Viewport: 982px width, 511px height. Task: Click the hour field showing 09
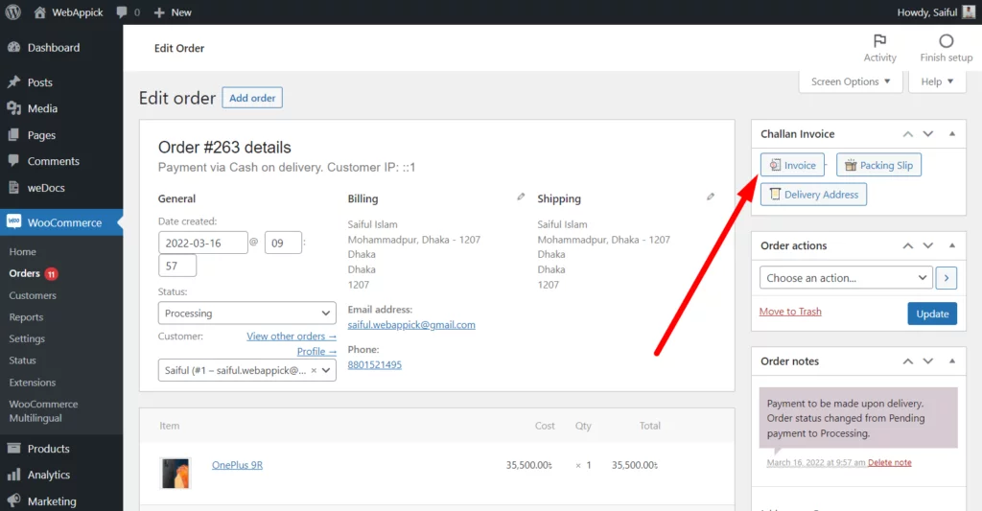pos(283,243)
